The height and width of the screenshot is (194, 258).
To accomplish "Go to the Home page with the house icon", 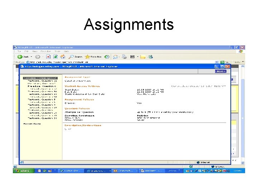I will 63,57.
